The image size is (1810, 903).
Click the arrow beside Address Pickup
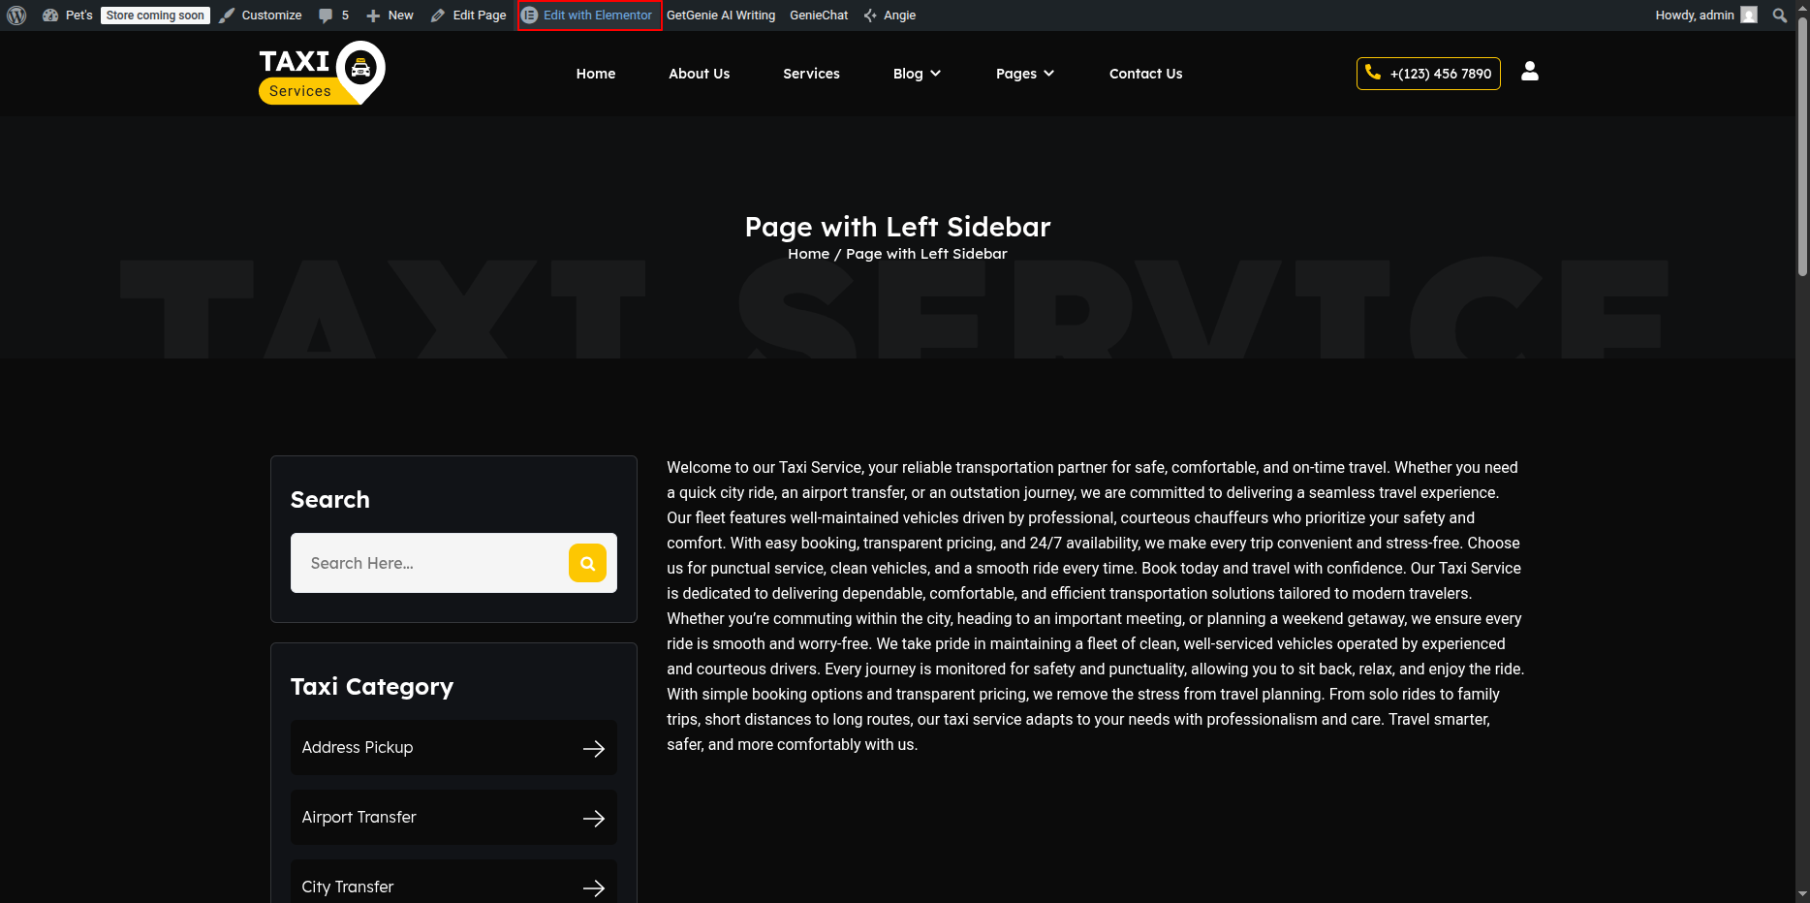[594, 748]
